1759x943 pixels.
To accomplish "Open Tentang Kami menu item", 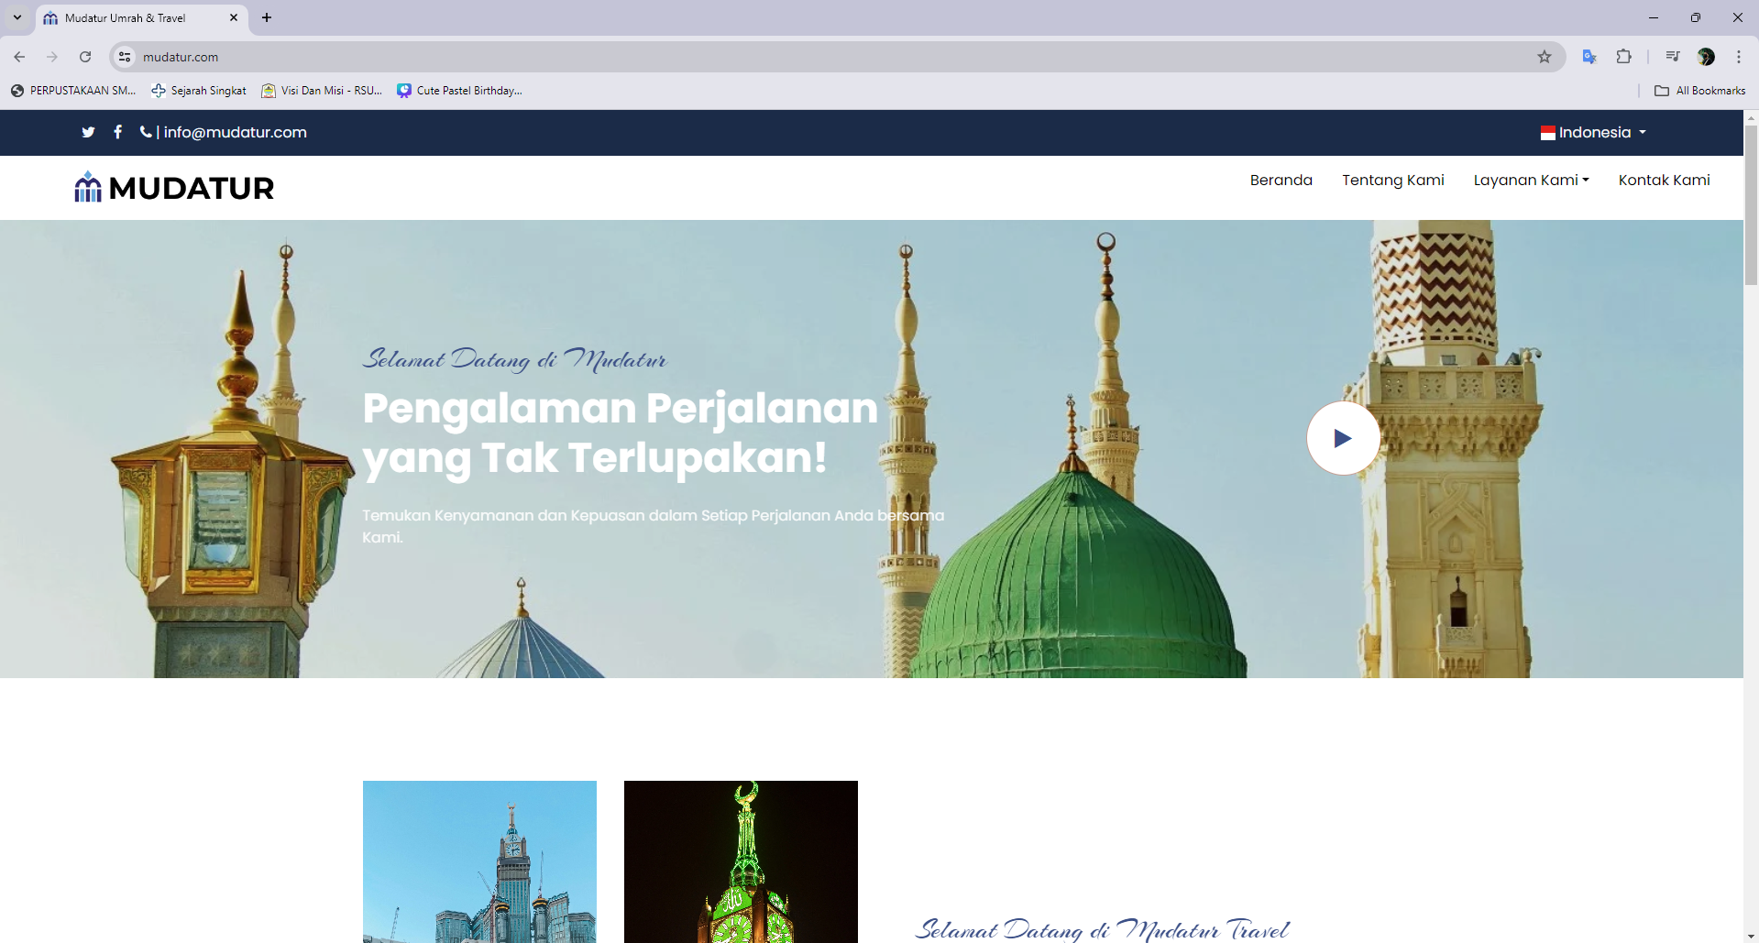I will point(1392,180).
